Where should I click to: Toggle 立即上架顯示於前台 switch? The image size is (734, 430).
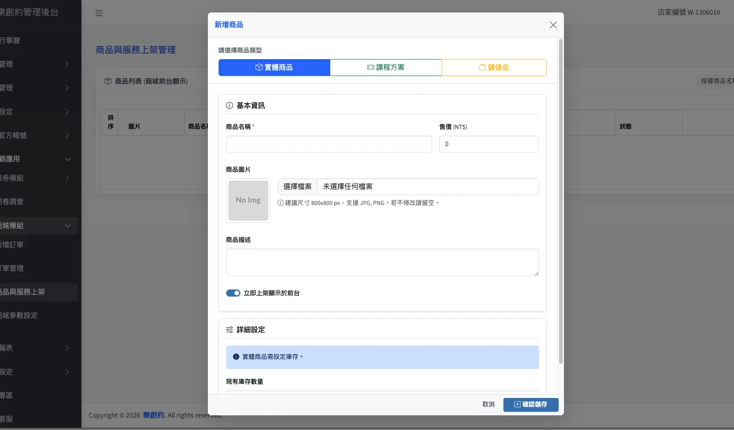coord(233,293)
